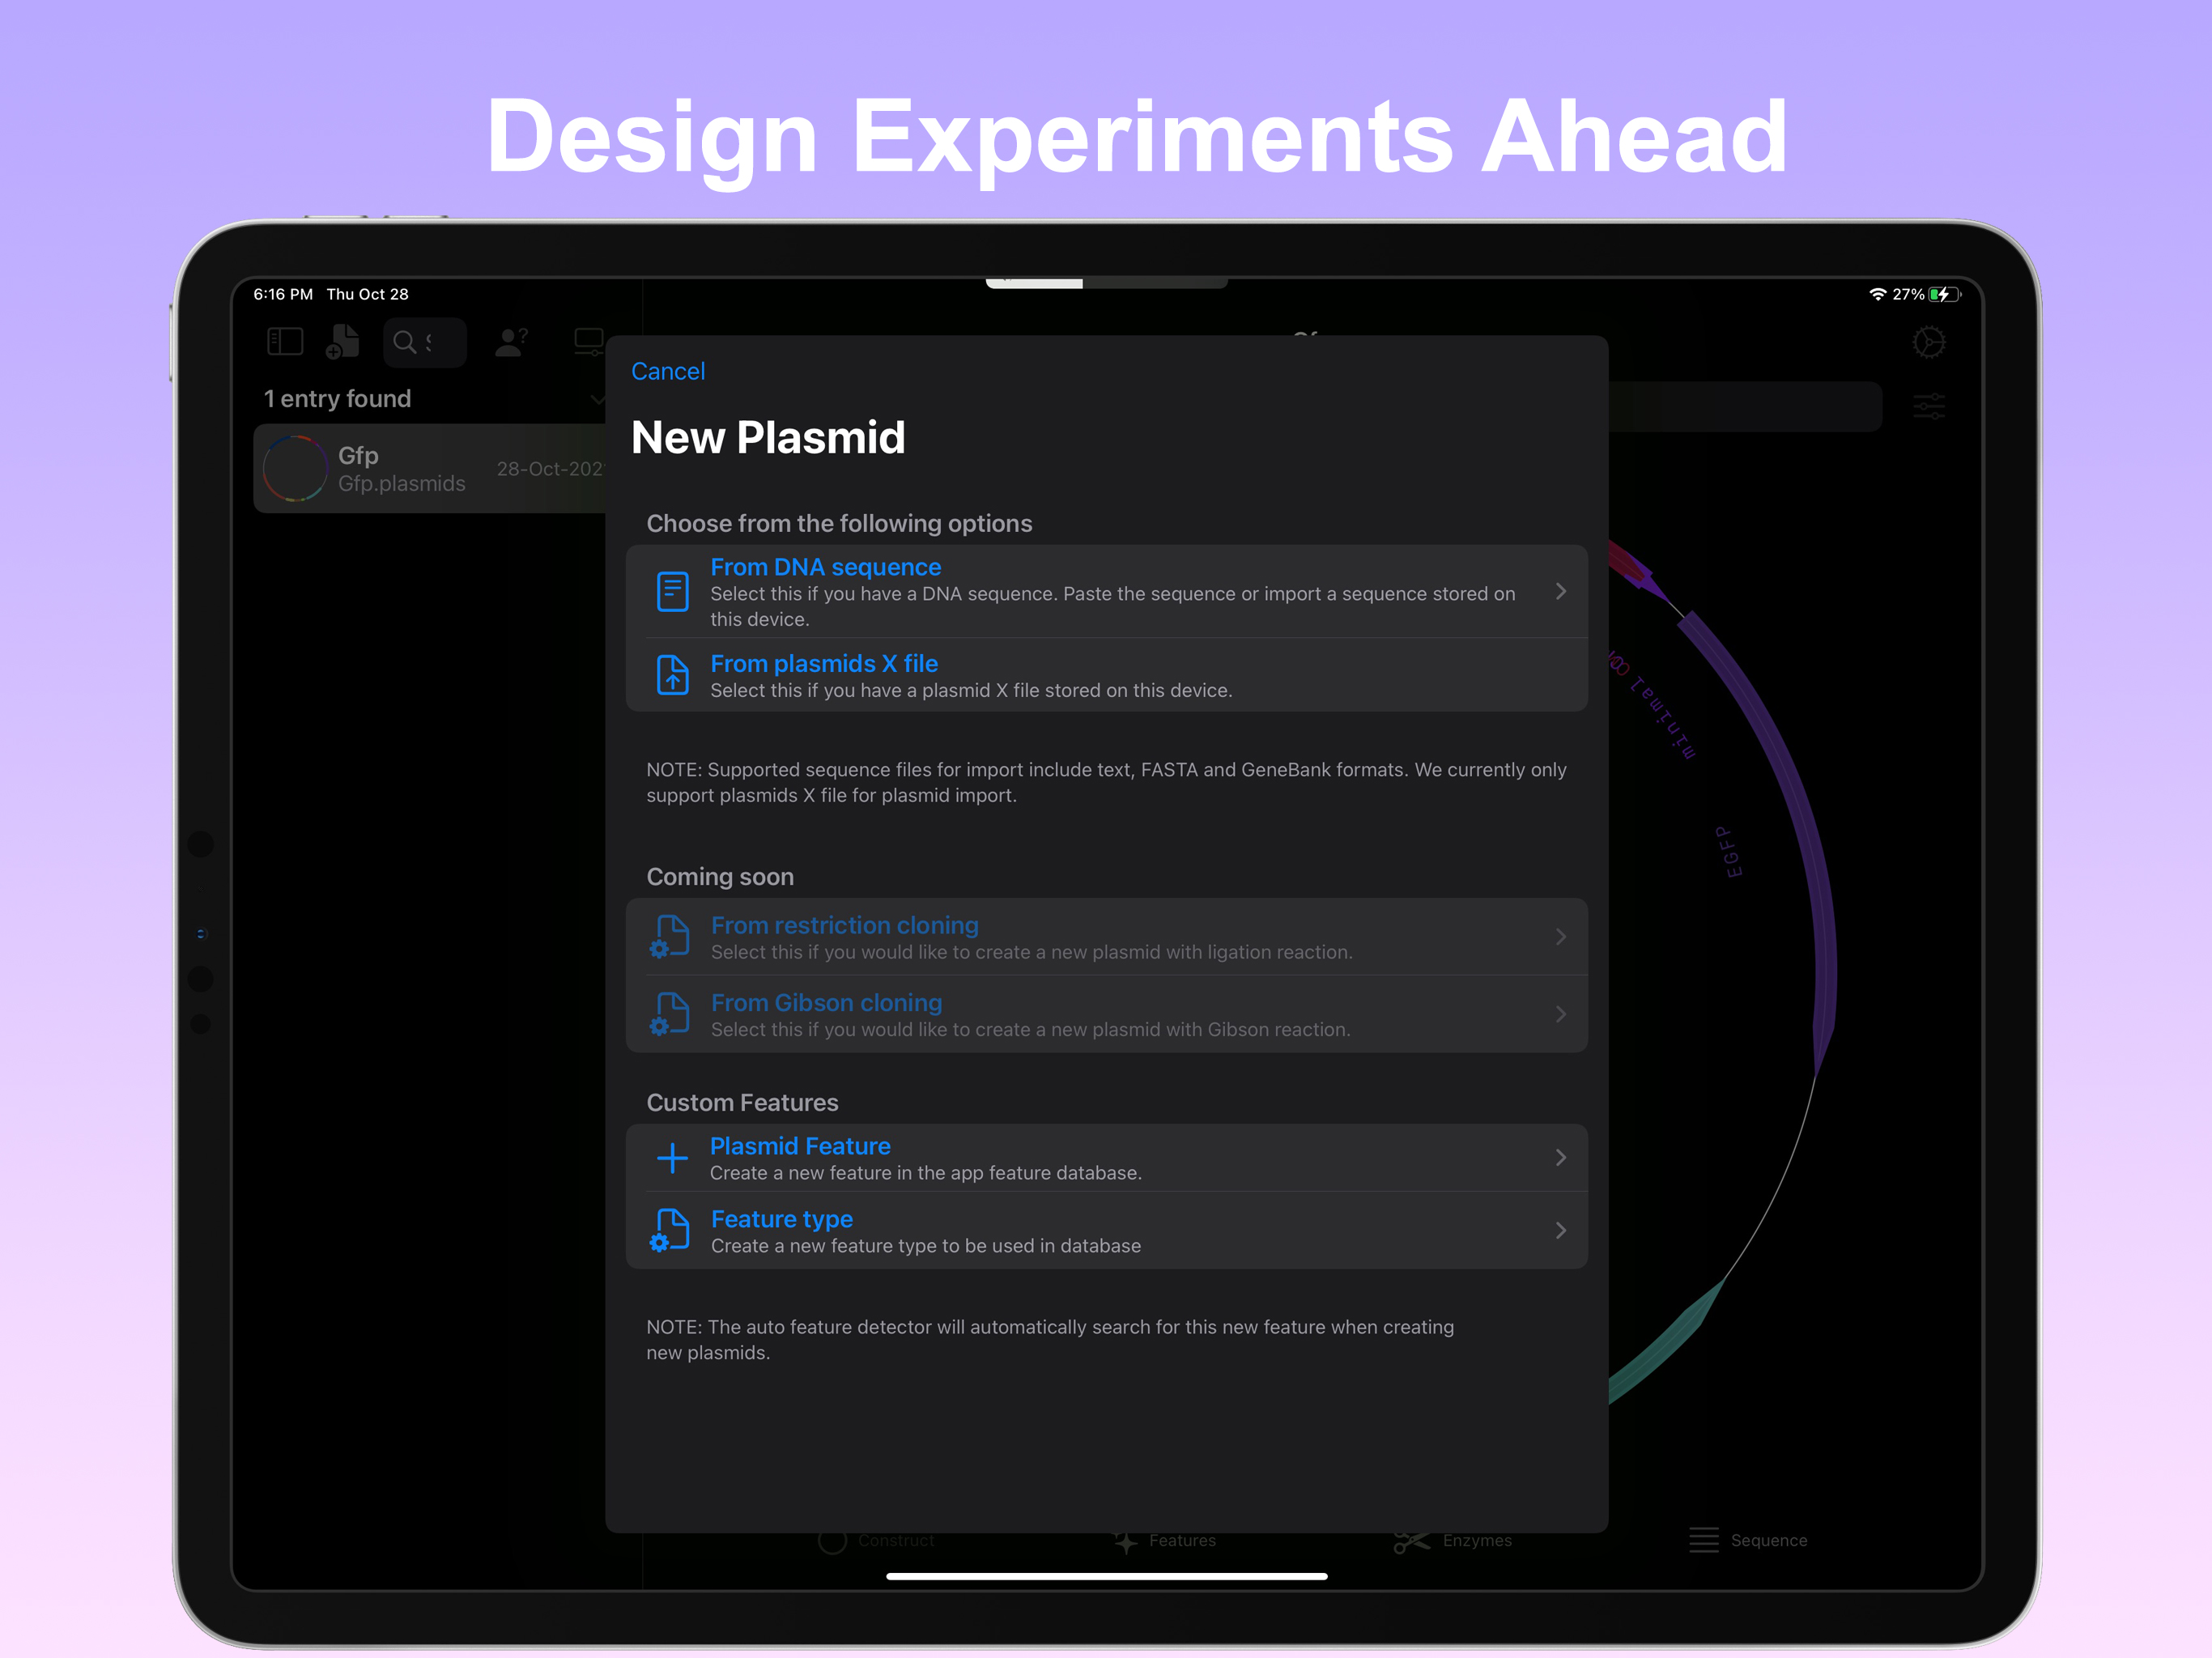The width and height of the screenshot is (2212, 1658).
Task: Click the WiFi status icon
Action: click(x=1877, y=294)
